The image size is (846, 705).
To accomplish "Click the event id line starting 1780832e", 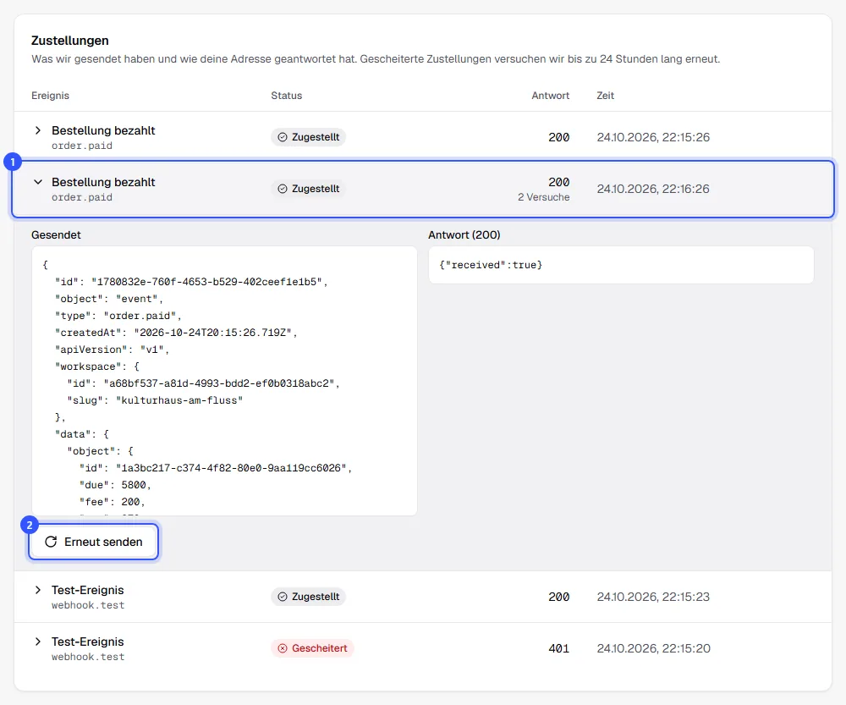I will click(x=191, y=282).
